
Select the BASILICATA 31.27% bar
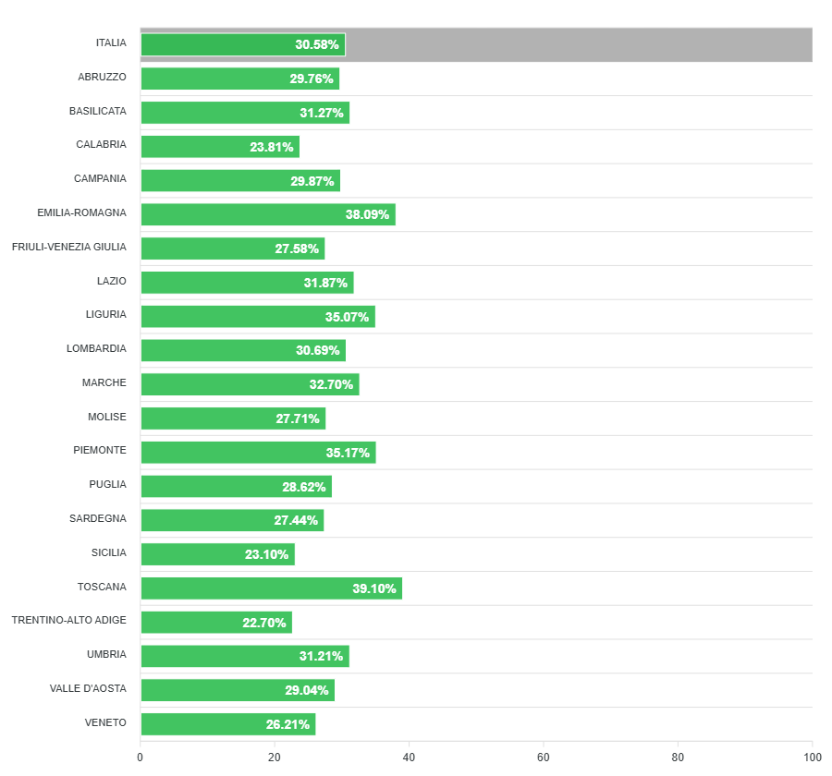245,113
